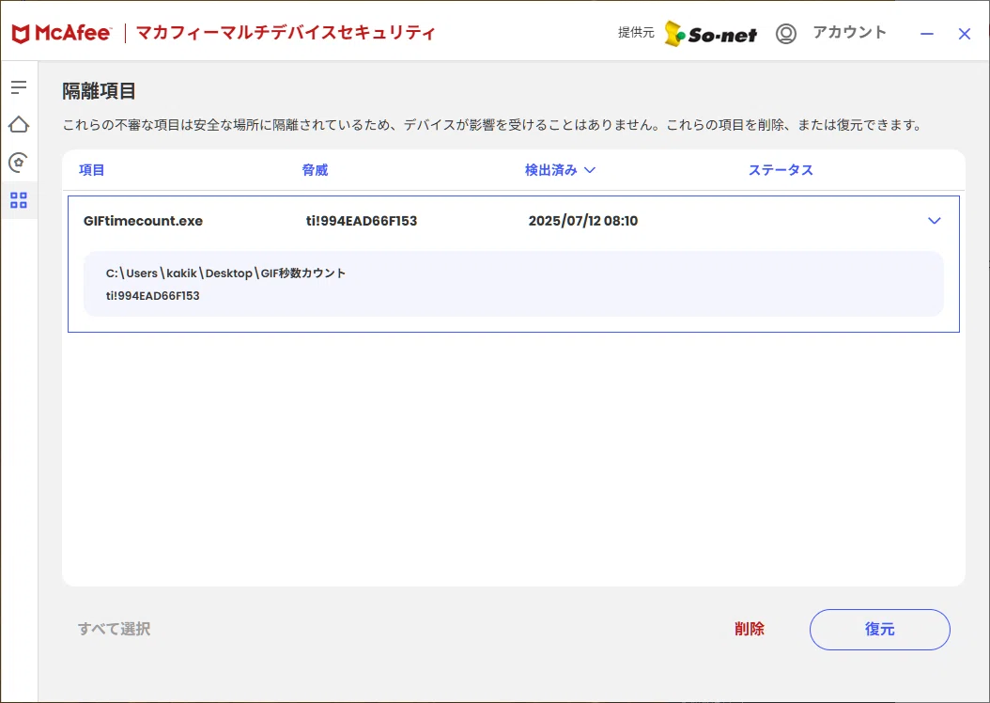Click すべて選択 to select all

115,629
